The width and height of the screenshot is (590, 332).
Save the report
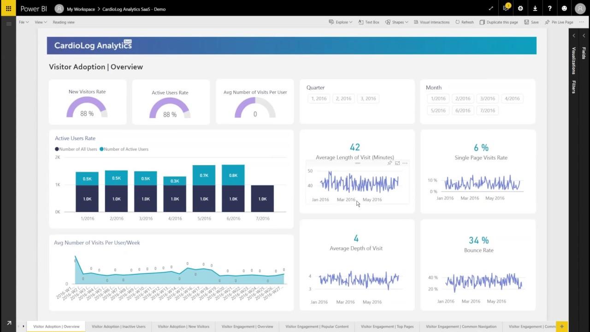(532, 22)
